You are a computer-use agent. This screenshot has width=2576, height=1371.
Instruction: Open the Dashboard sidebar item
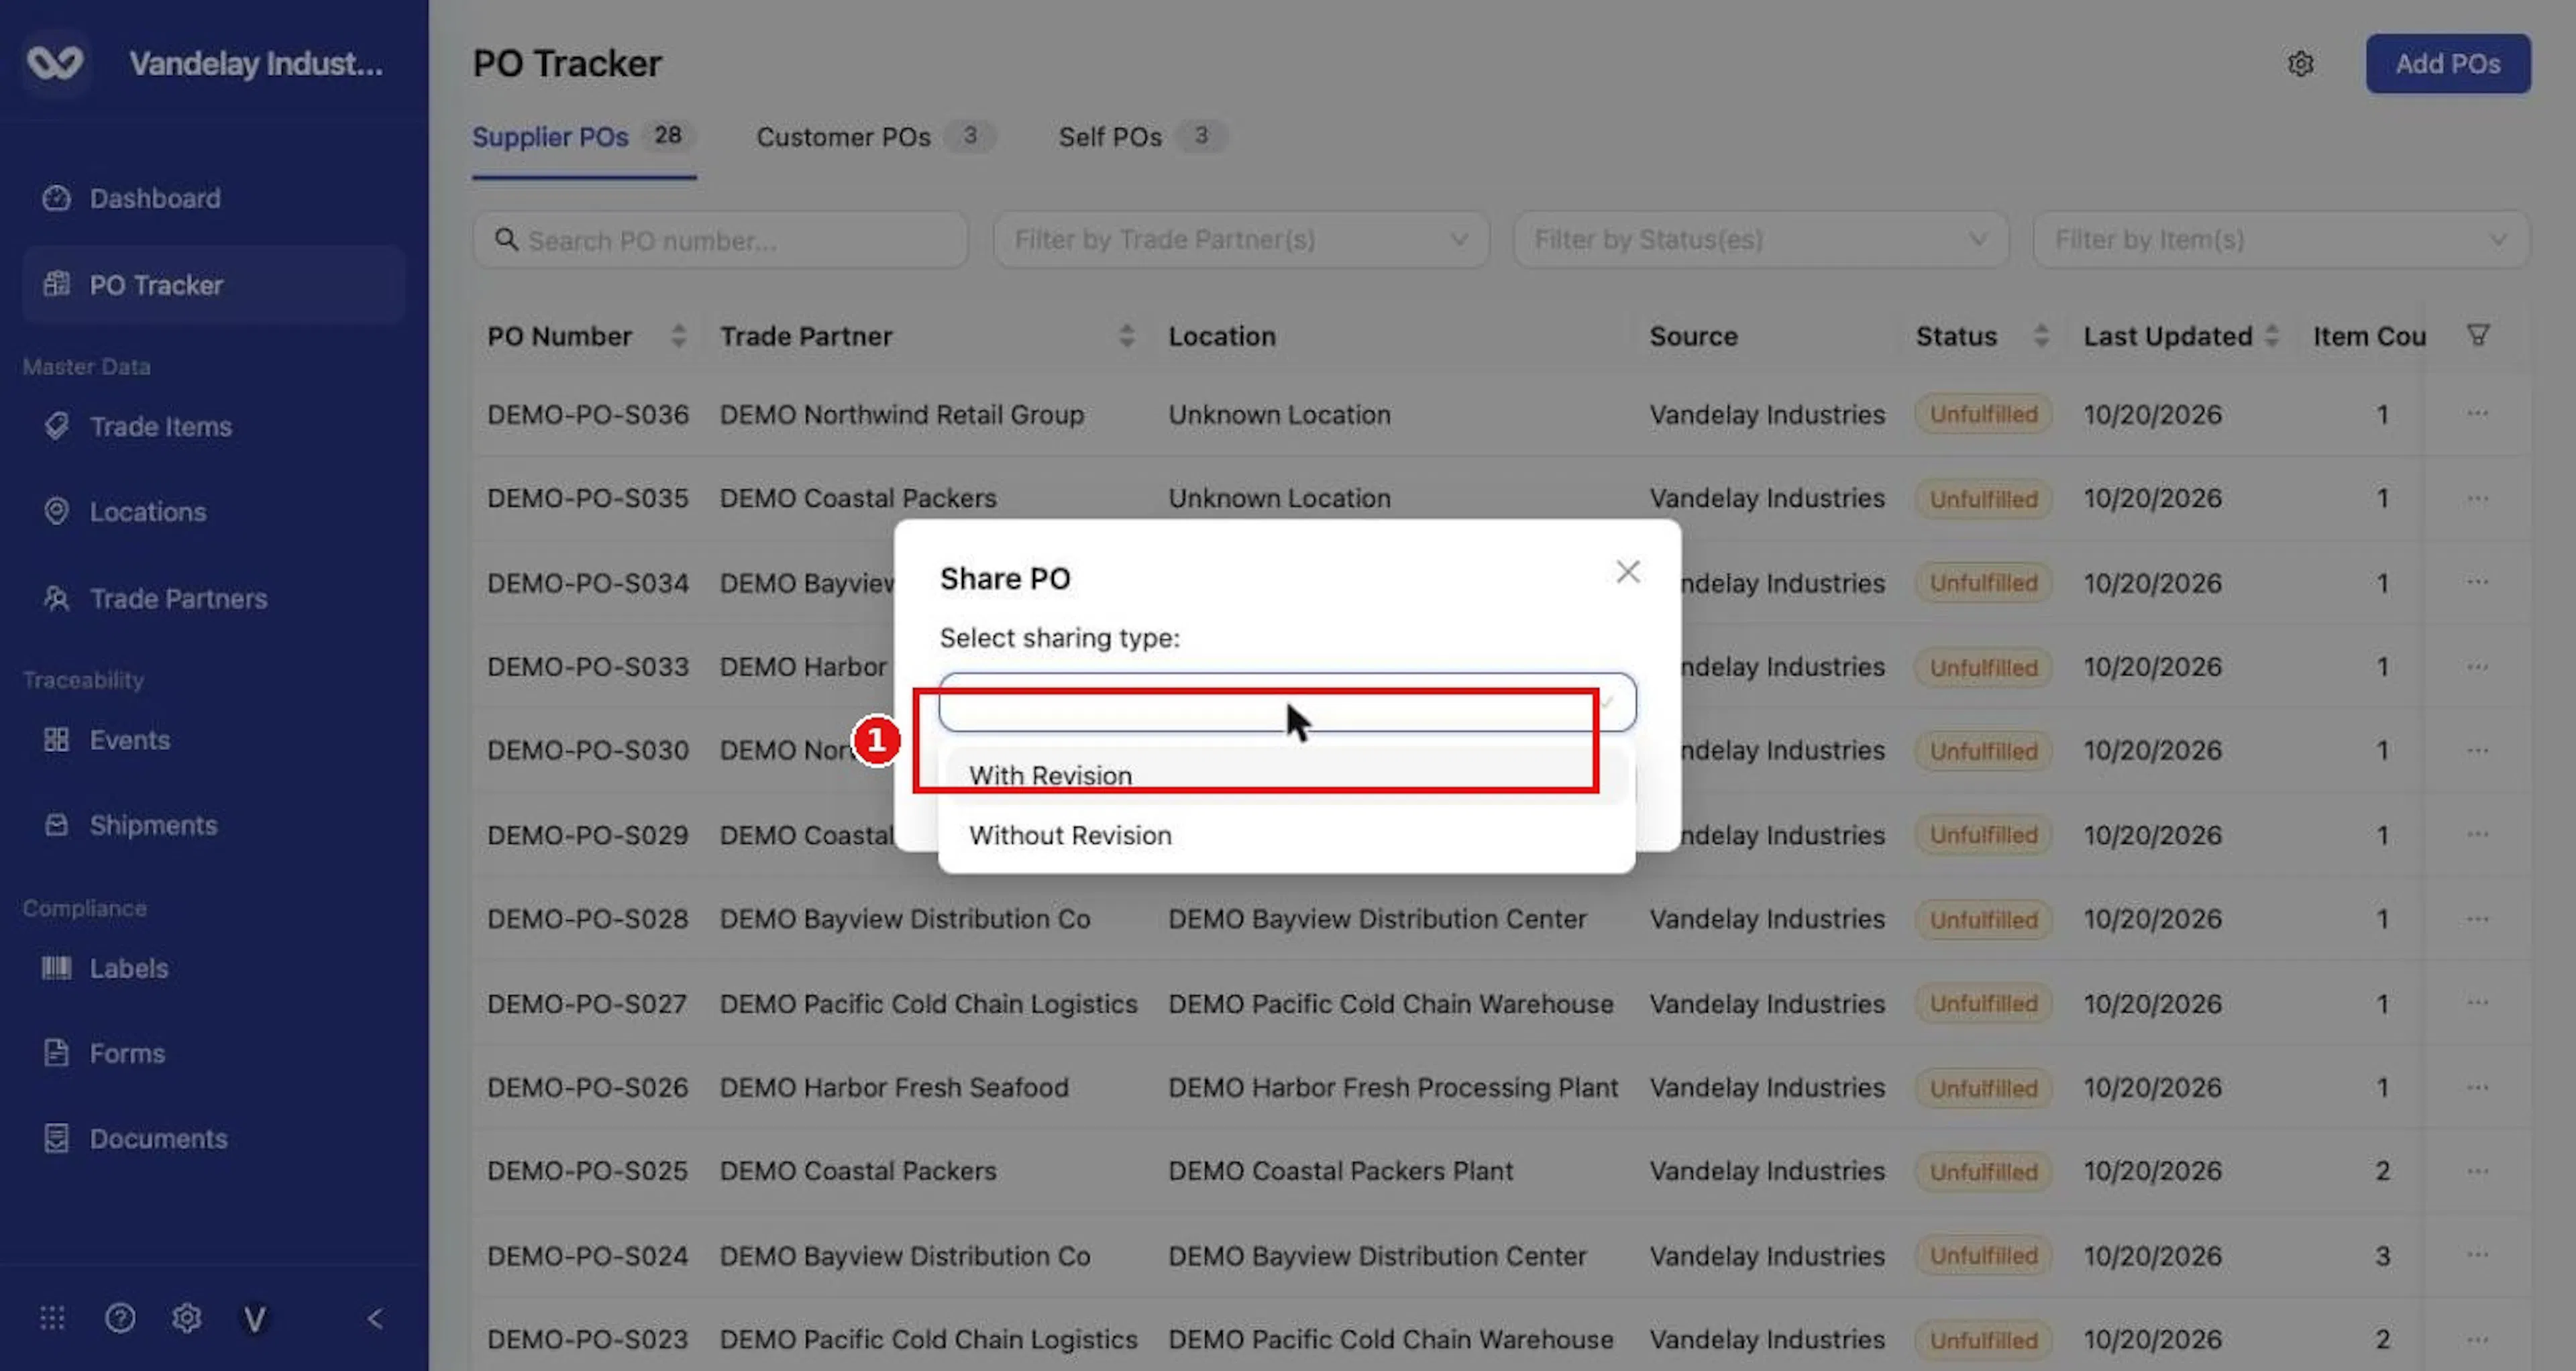(154, 198)
